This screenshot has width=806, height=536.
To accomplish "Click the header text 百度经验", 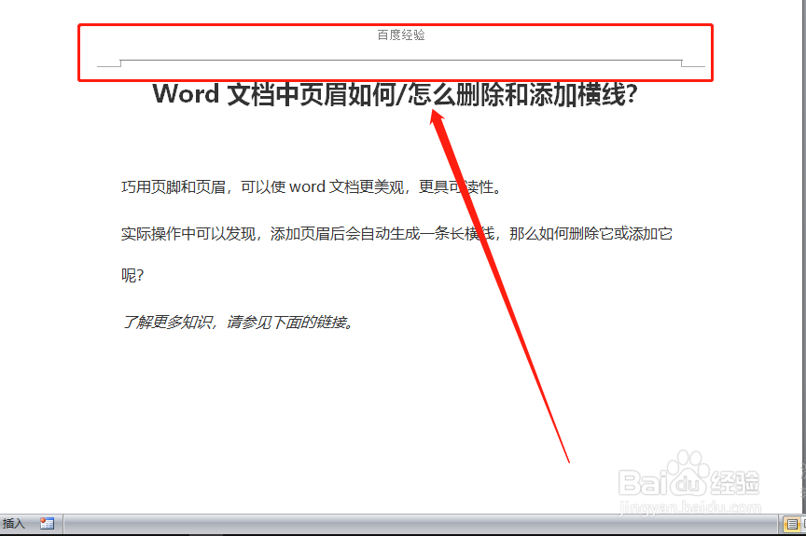I will pos(401,34).
